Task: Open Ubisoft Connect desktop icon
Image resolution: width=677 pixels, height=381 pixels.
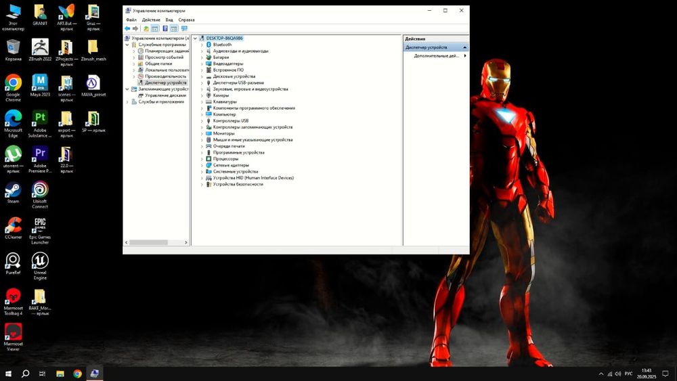Action: point(40,195)
